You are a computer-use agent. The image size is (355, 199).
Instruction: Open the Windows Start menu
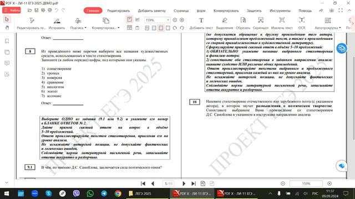[7, 193]
